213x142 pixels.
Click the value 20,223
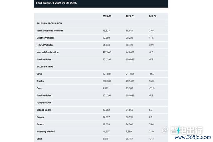(129, 38)
